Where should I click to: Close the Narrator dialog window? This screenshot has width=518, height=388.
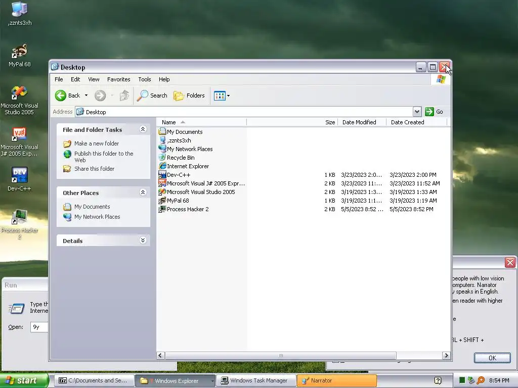(x=510, y=262)
